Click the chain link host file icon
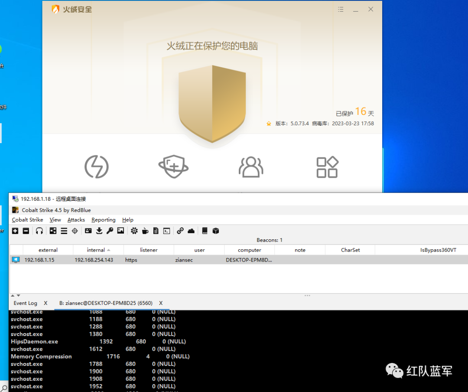This screenshot has width=468, height=392. [x=180, y=231]
